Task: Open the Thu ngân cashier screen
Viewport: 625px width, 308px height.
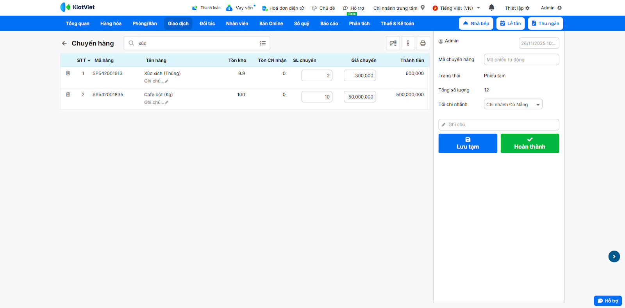Action: pos(545,23)
